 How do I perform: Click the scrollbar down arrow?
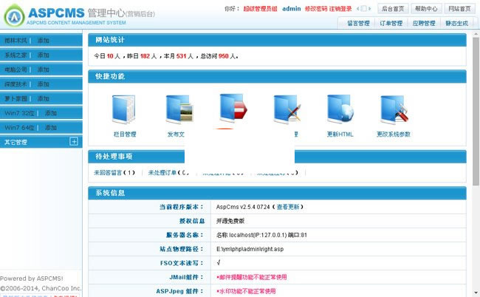[x=476, y=293]
